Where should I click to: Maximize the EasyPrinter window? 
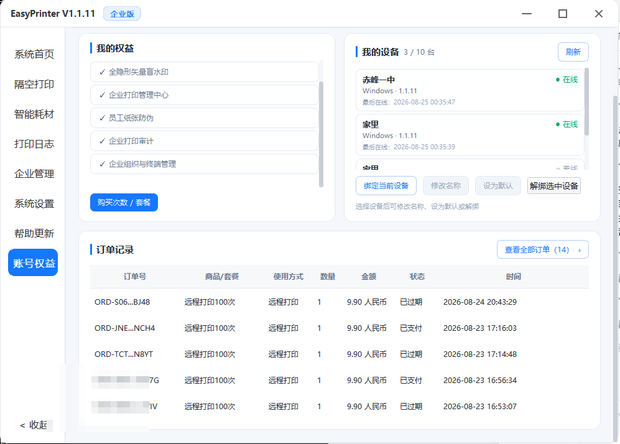[563, 14]
